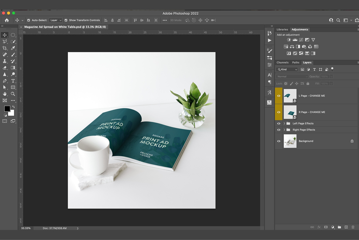Open the Normal blend mode dropdown
The image size is (359, 240).
[x=292, y=77]
